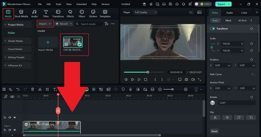This screenshot has height=137, width=261.
Task: Show more property tabs with chevron
Action: 257,12
